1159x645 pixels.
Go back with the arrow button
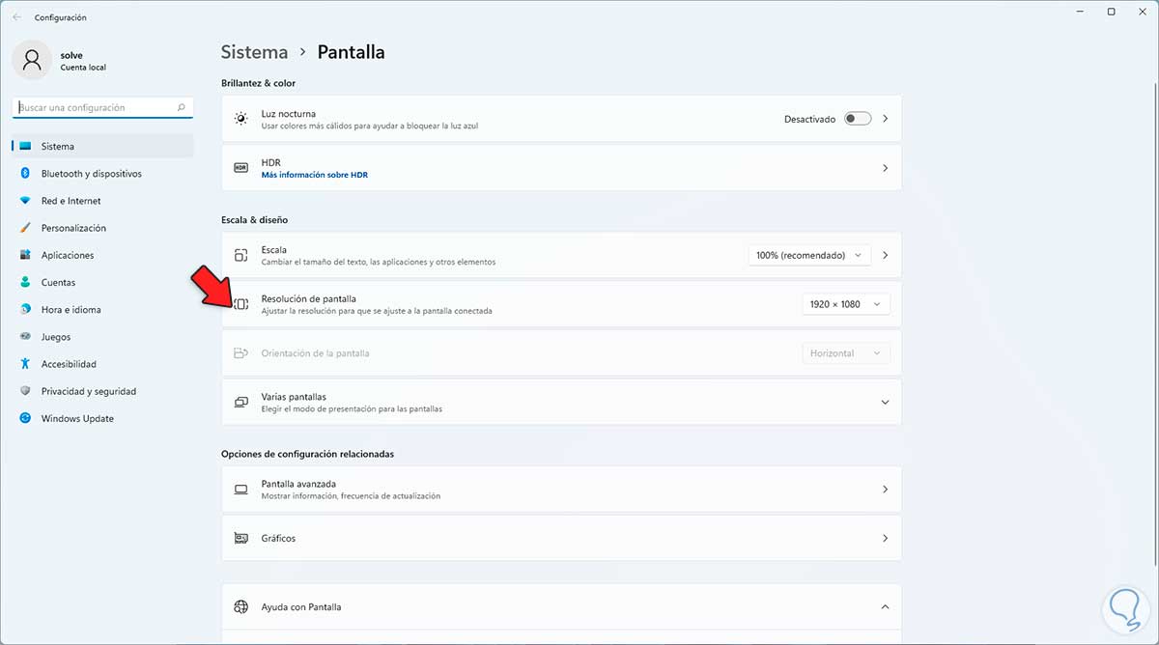[16, 17]
